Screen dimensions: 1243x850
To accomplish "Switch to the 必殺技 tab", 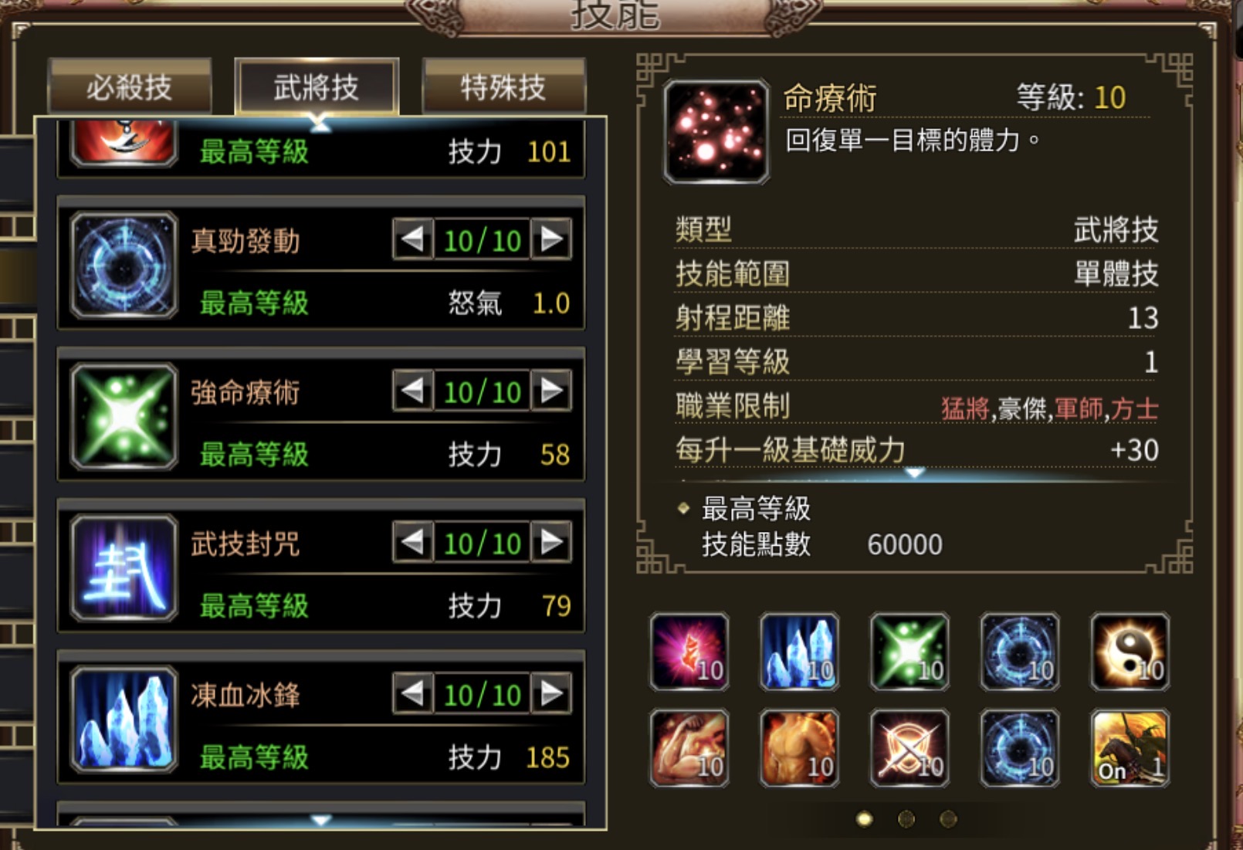I will click(x=129, y=86).
